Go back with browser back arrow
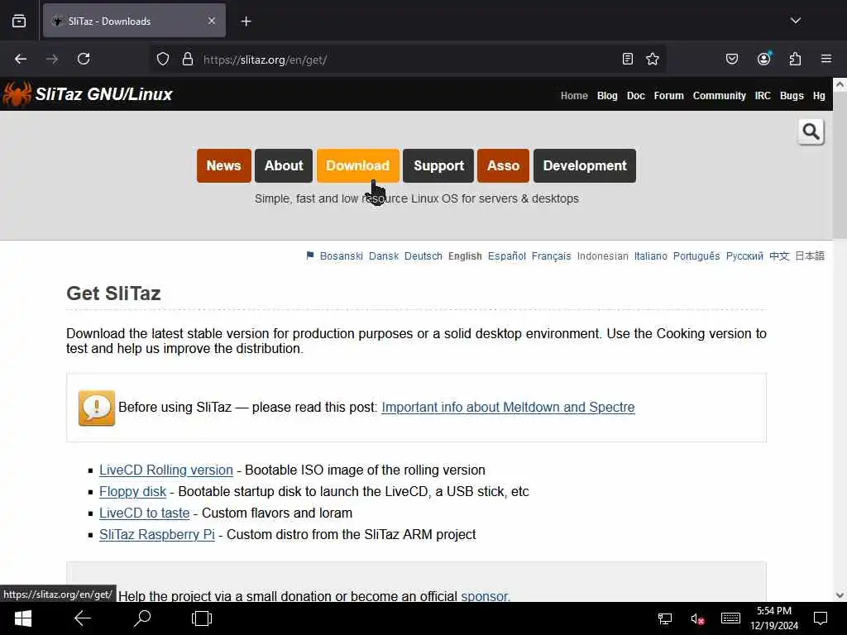Image resolution: width=847 pixels, height=635 pixels. click(x=21, y=59)
